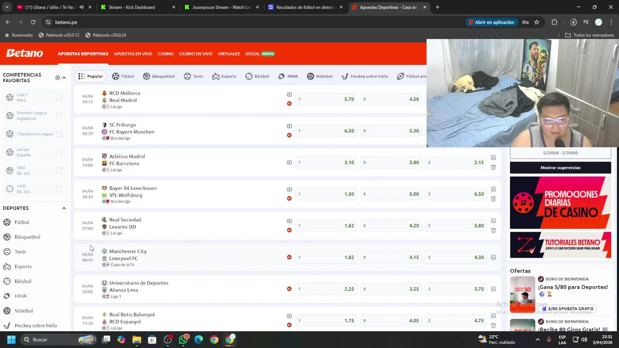
Task: Check the MLB EE. UU. checkbox
Action: (59, 188)
